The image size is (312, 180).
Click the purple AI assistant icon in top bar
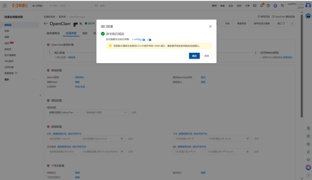[x=275, y=5]
